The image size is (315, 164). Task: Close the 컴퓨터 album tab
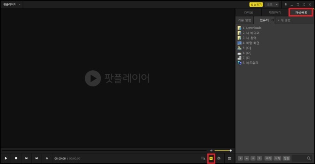[272, 20]
